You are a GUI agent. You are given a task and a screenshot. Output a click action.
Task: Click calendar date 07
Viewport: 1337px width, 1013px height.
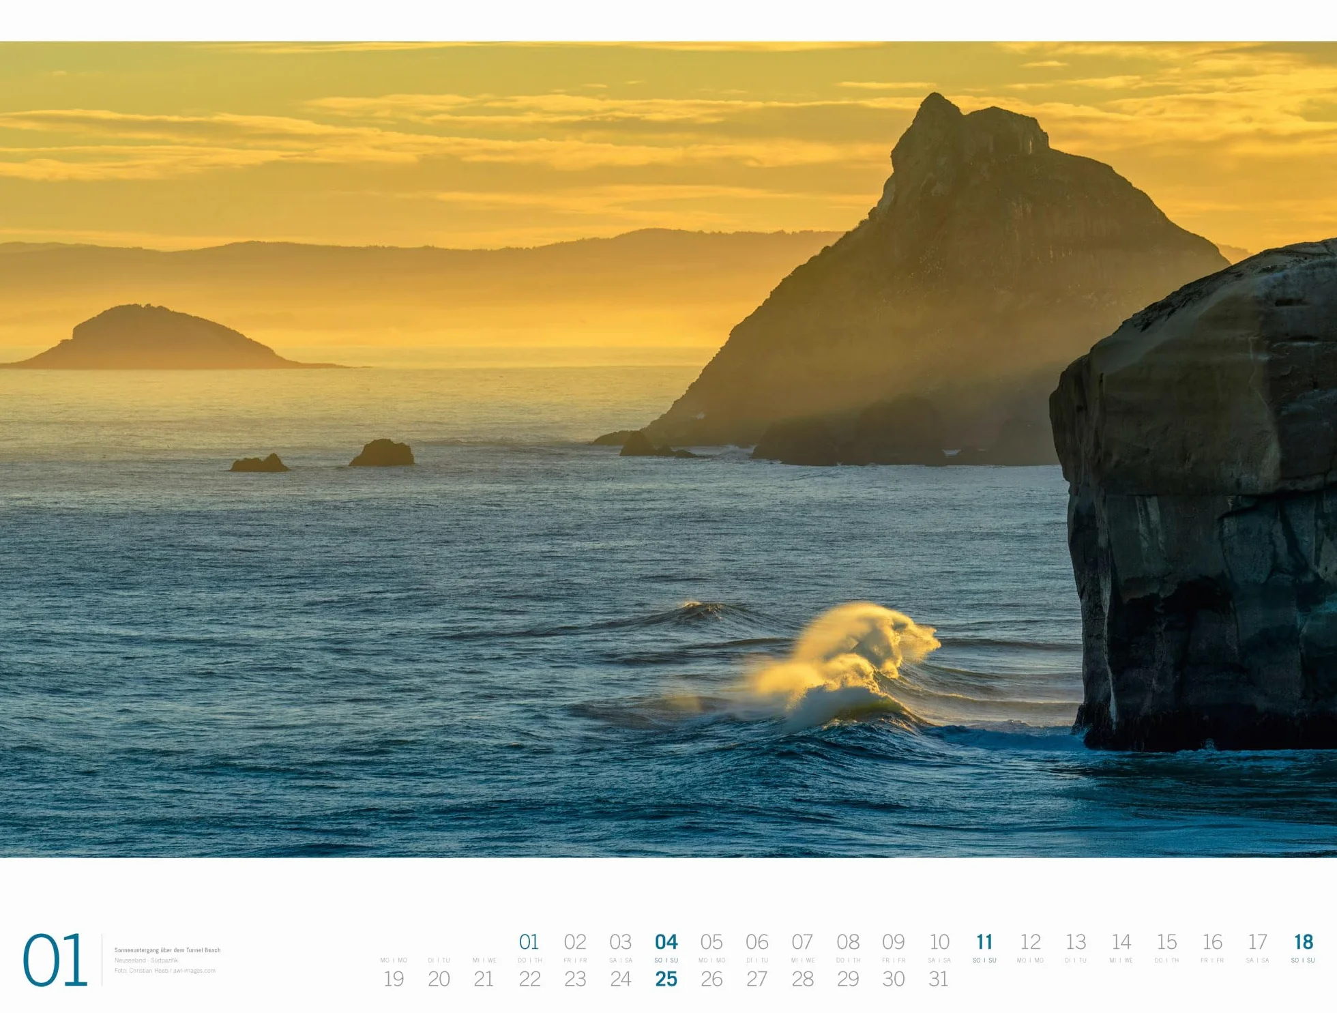[802, 942]
